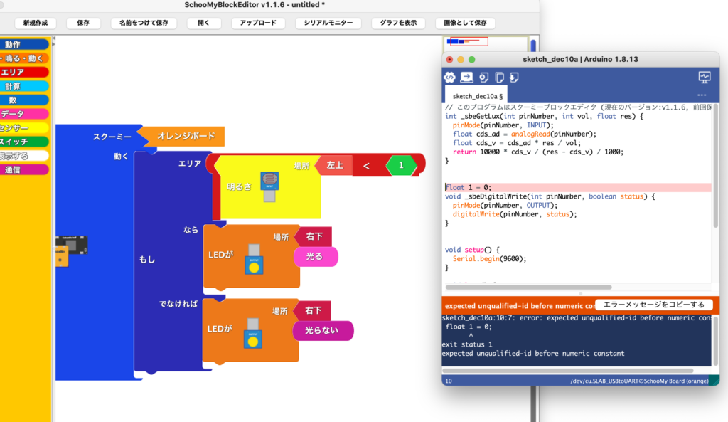Click the 開く button

click(203, 23)
